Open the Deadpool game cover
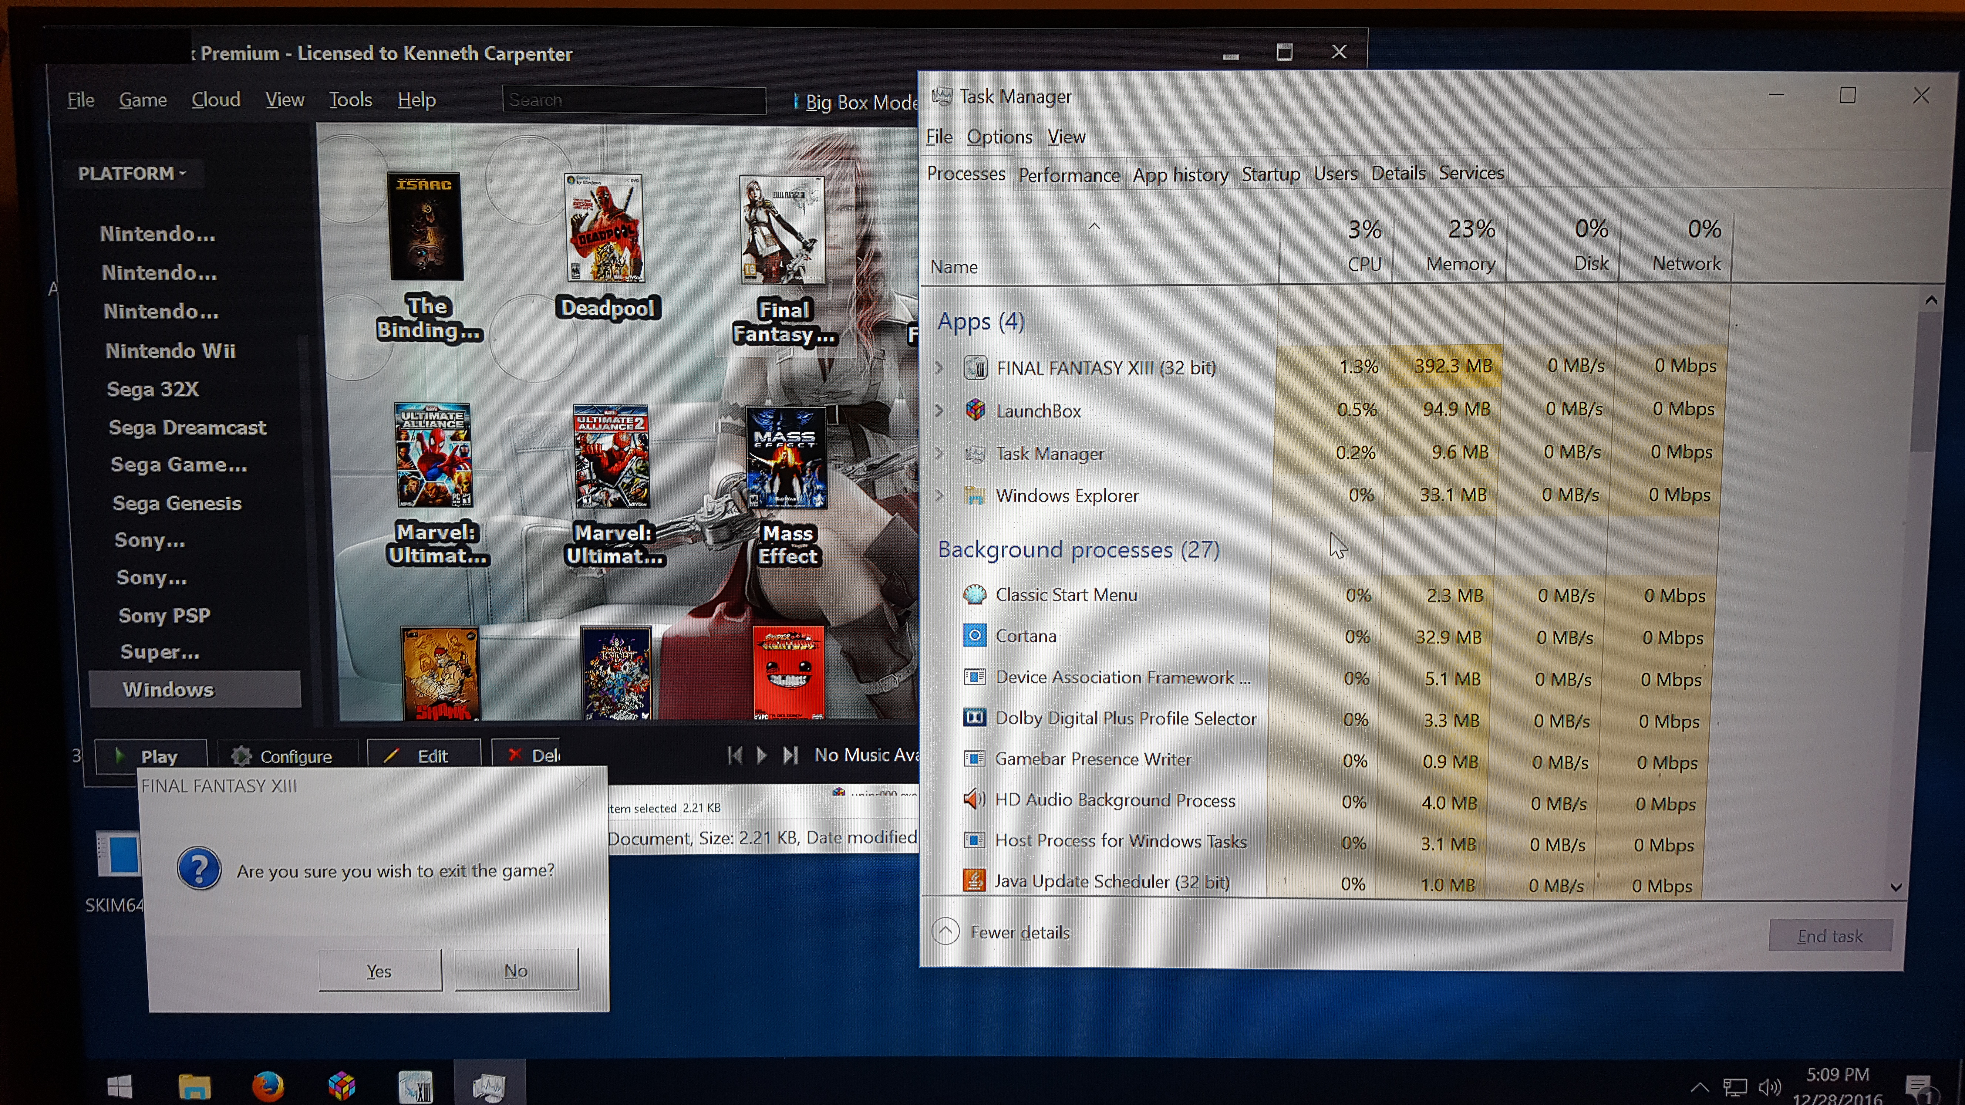This screenshot has height=1105, width=1965. [605, 228]
